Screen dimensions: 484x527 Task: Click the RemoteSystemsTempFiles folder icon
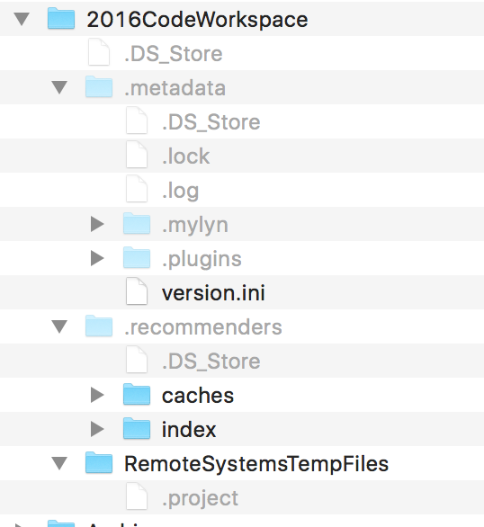99,463
